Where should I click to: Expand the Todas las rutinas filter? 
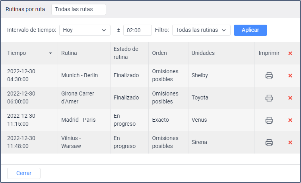(x=201, y=30)
